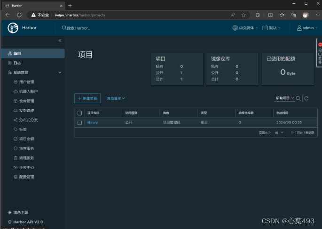Open page size 15 dropdown

279,132
